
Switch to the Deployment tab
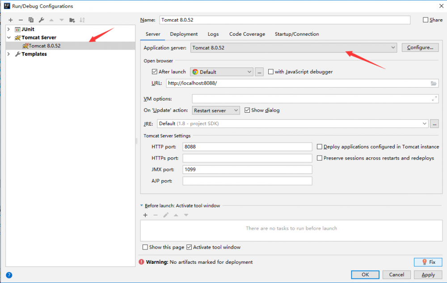(x=184, y=34)
